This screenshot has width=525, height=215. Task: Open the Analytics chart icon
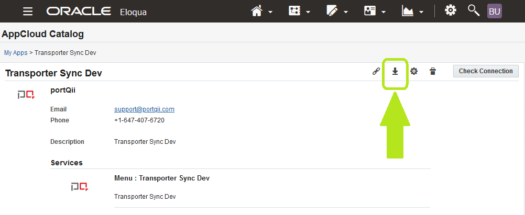[x=408, y=11]
